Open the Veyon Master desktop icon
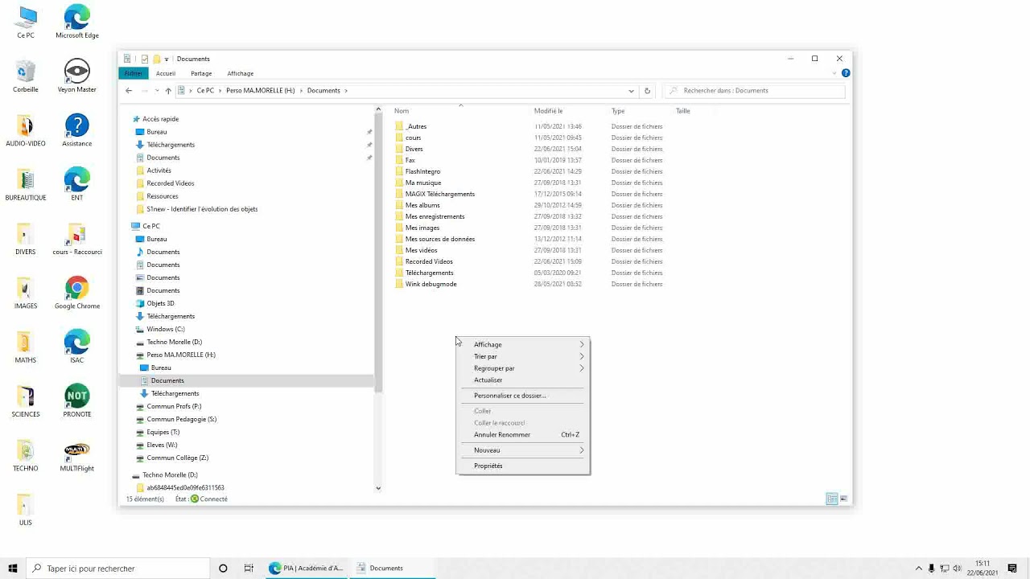 click(76, 76)
